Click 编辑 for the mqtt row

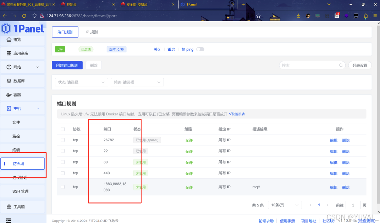tap(334, 188)
